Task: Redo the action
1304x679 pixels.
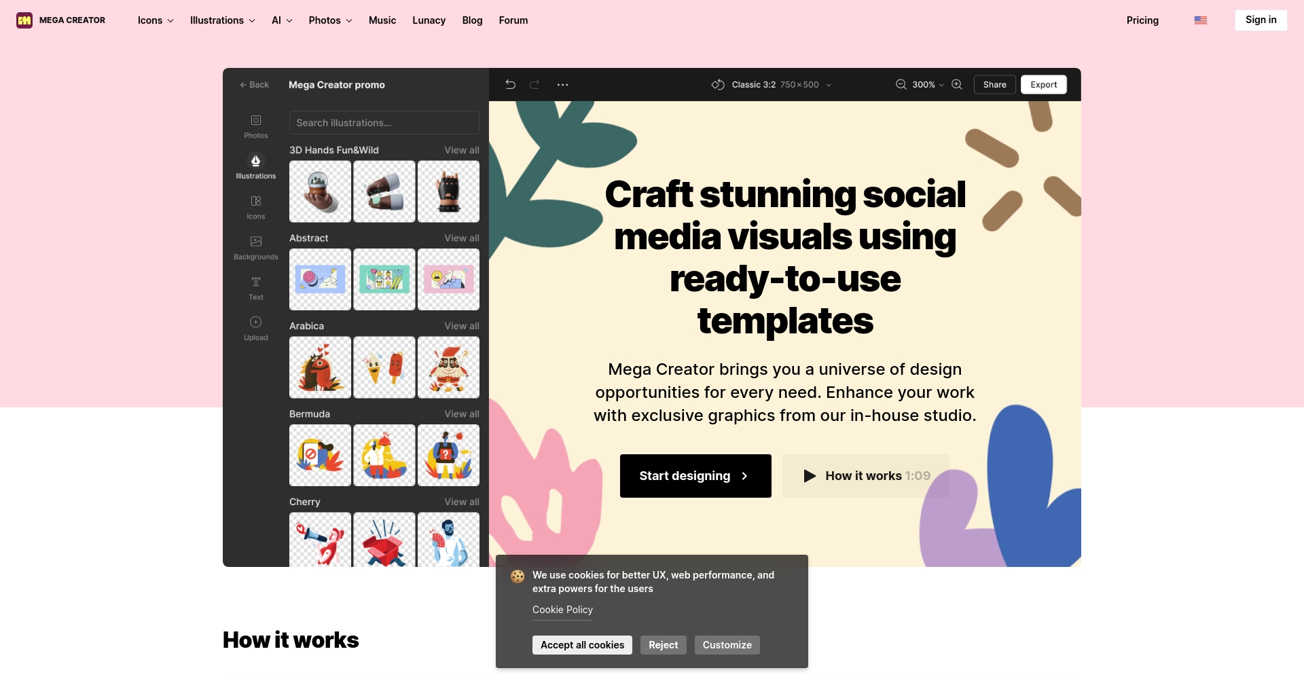Action: (535, 84)
